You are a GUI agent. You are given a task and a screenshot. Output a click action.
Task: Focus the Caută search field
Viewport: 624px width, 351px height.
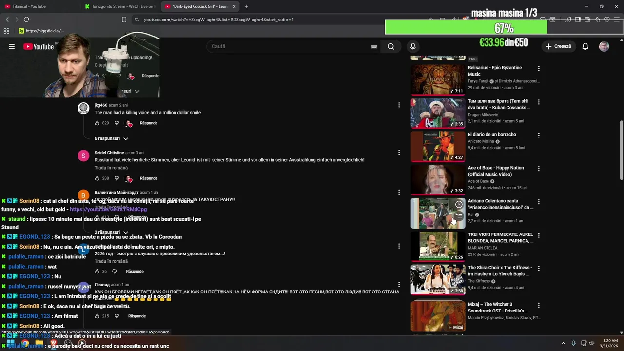click(288, 46)
